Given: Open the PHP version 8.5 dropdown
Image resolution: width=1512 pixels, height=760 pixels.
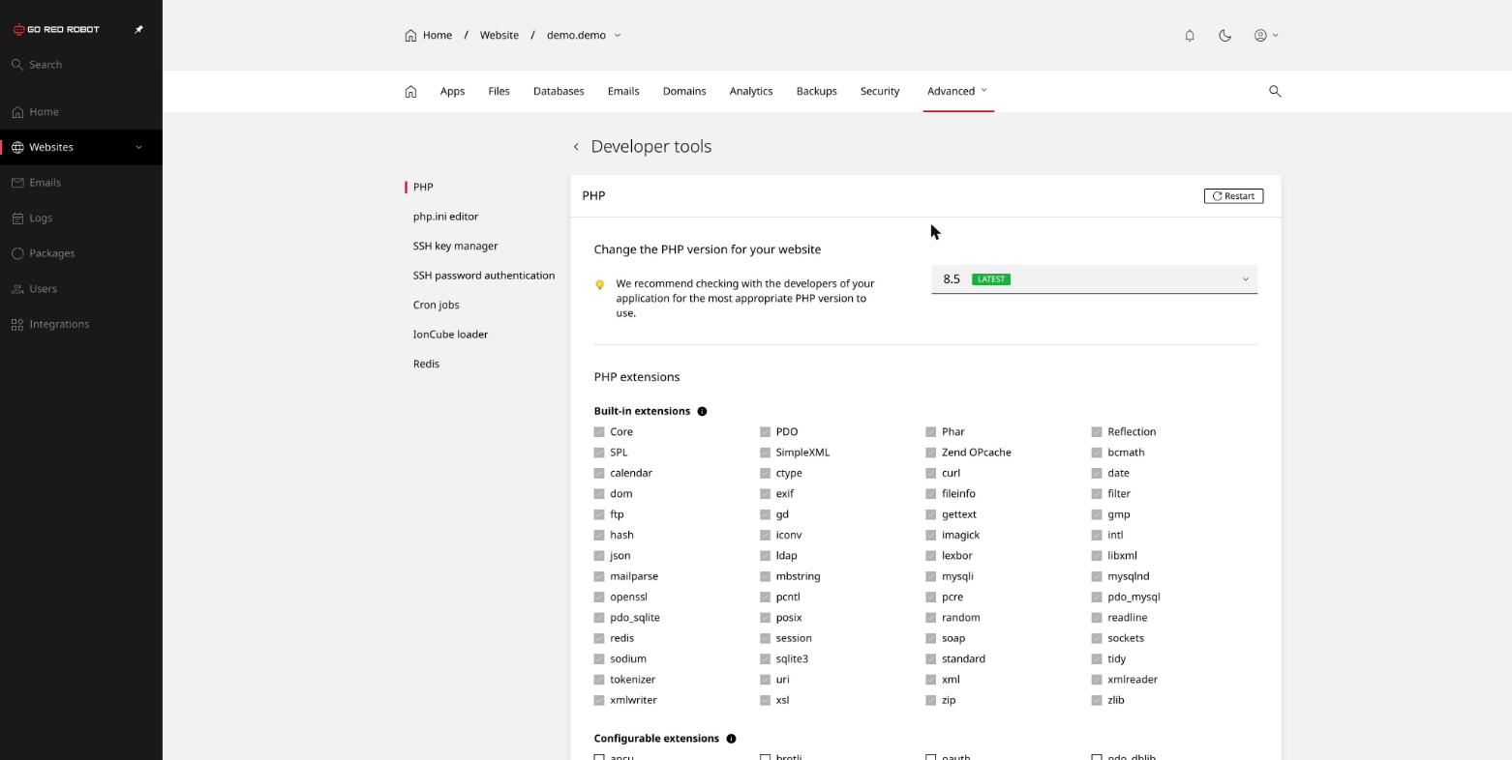Looking at the screenshot, I should point(1094,279).
